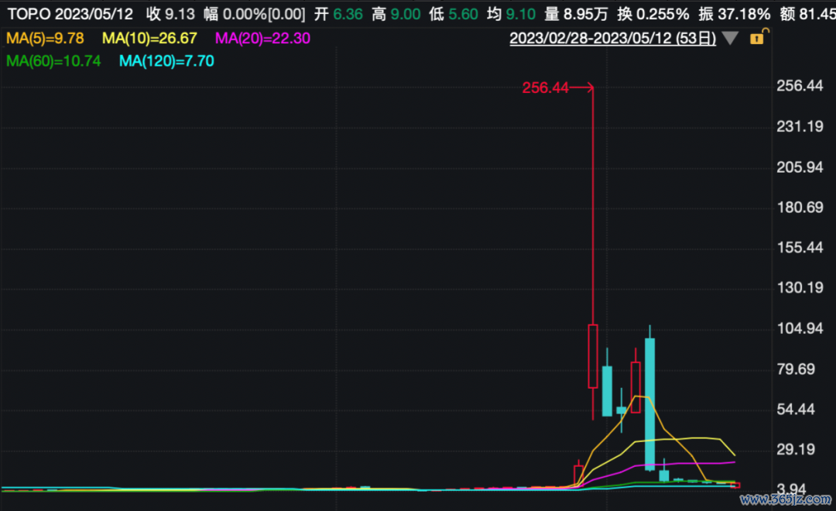The image size is (836, 511).
Task: Click the orange unlock icon
Action: click(x=759, y=37)
